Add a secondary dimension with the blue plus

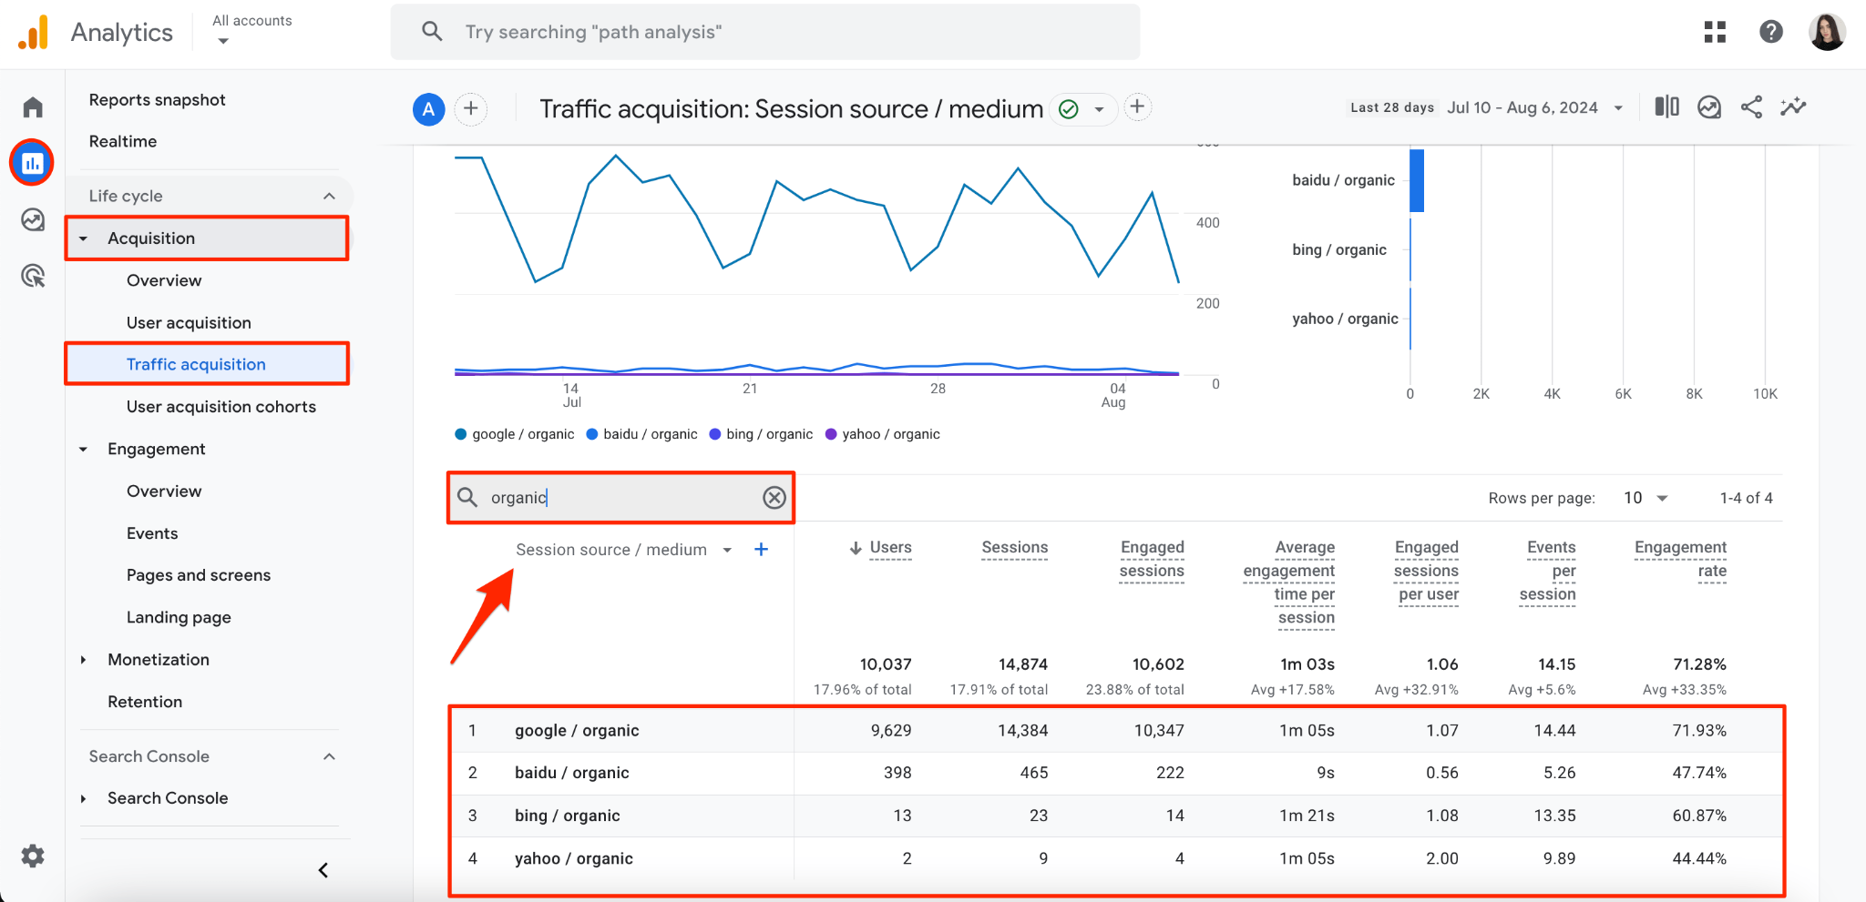click(762, 549)
